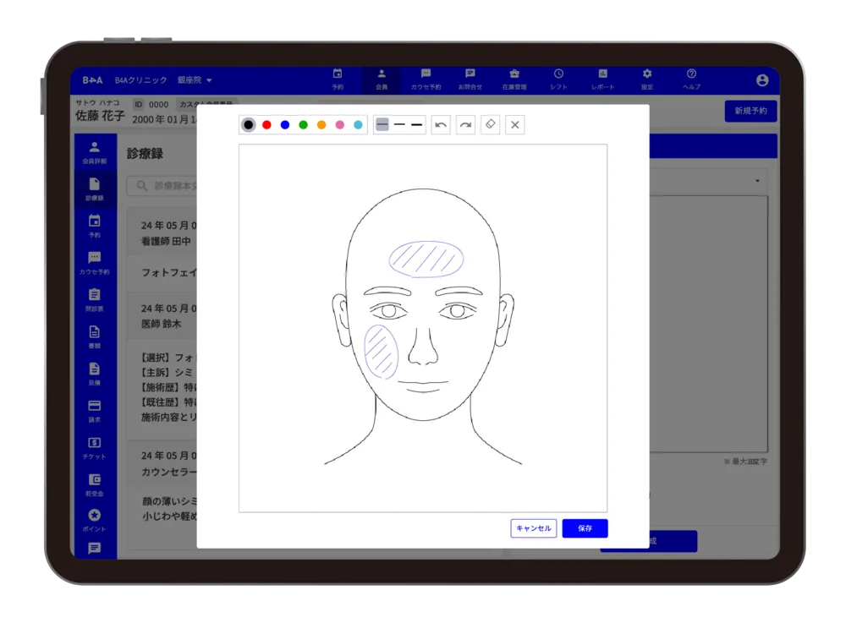Select the orange pen color
The width and height of the screenshot is (846, 623).
point(321,125)
